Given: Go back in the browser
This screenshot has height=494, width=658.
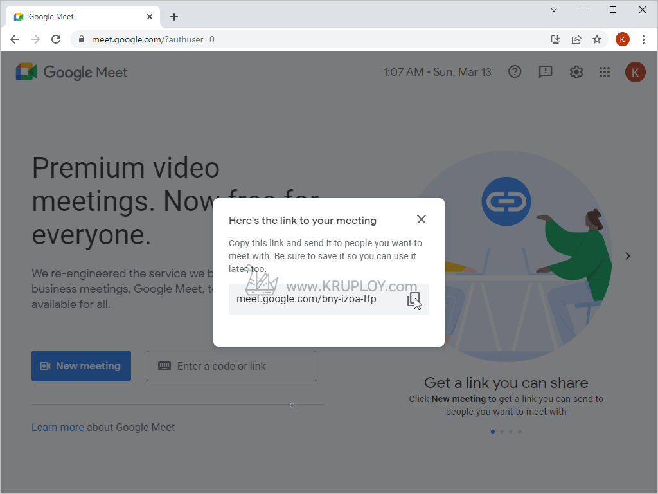Looking at the screenshot, I should [x=15, y=39].
